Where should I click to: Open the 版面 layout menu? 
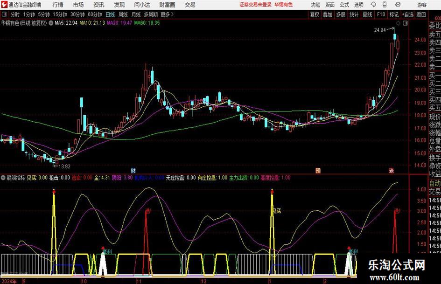329,5
